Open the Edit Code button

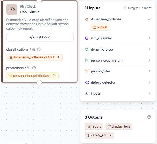(40, 37)
